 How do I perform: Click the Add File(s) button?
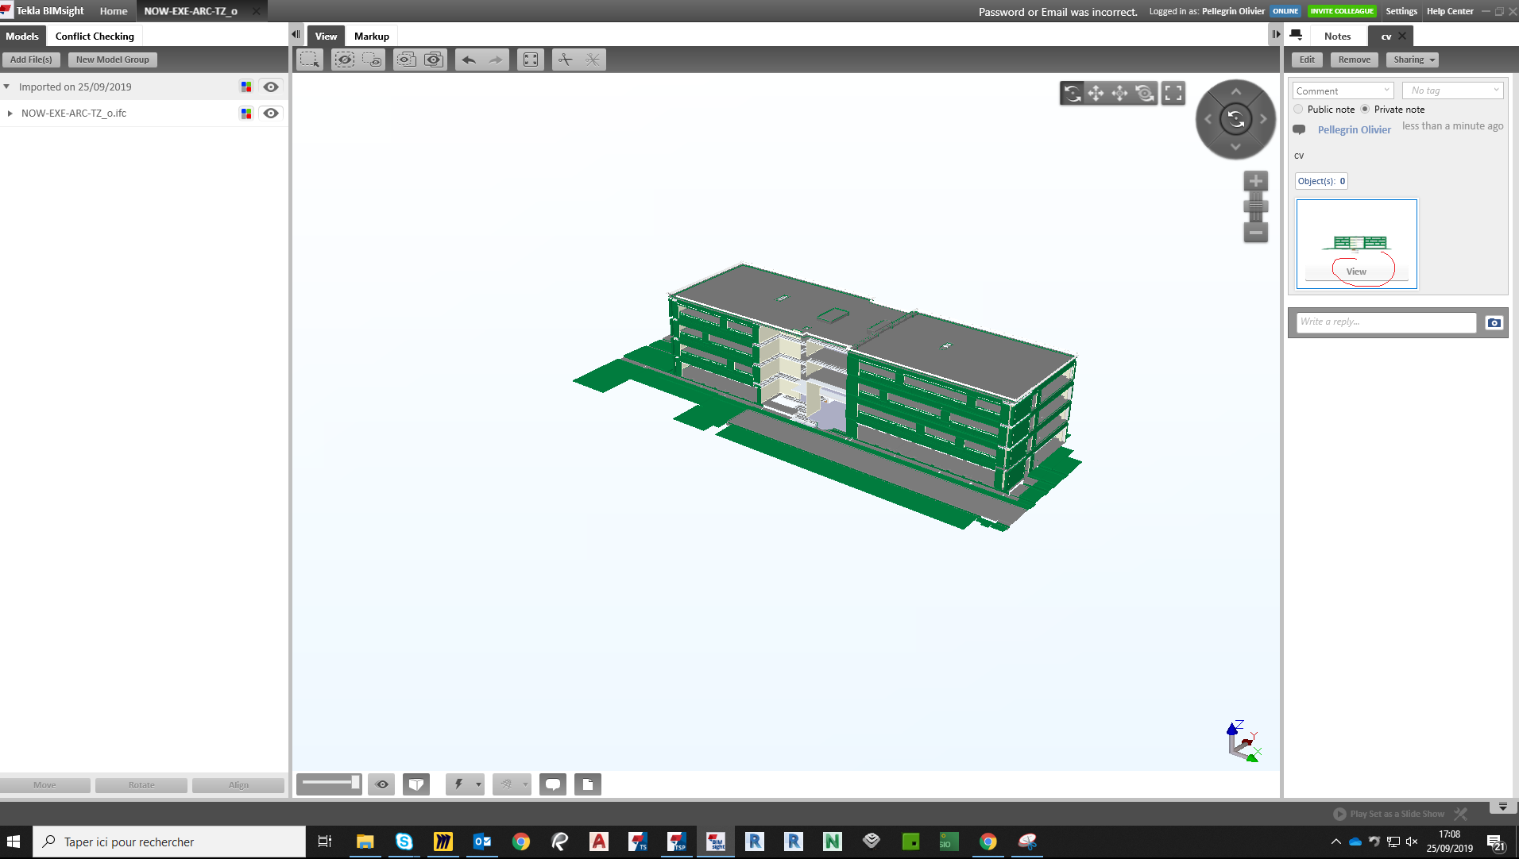coord(31,60)
